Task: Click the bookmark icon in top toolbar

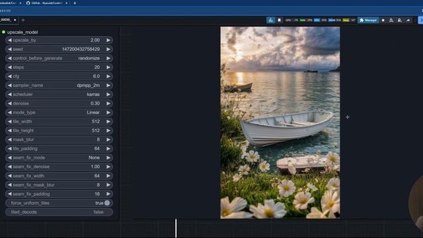Action: tap(279, 20)
